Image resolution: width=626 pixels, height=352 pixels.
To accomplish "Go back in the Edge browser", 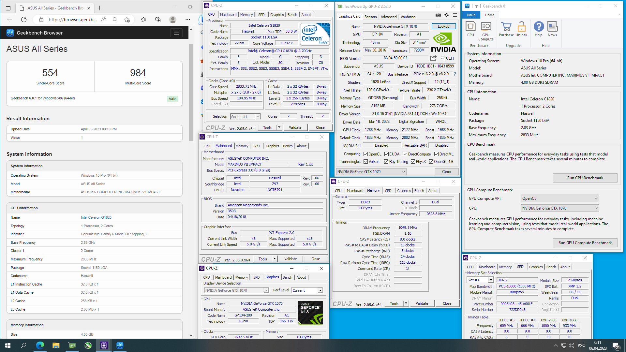I will coord(9,20).
